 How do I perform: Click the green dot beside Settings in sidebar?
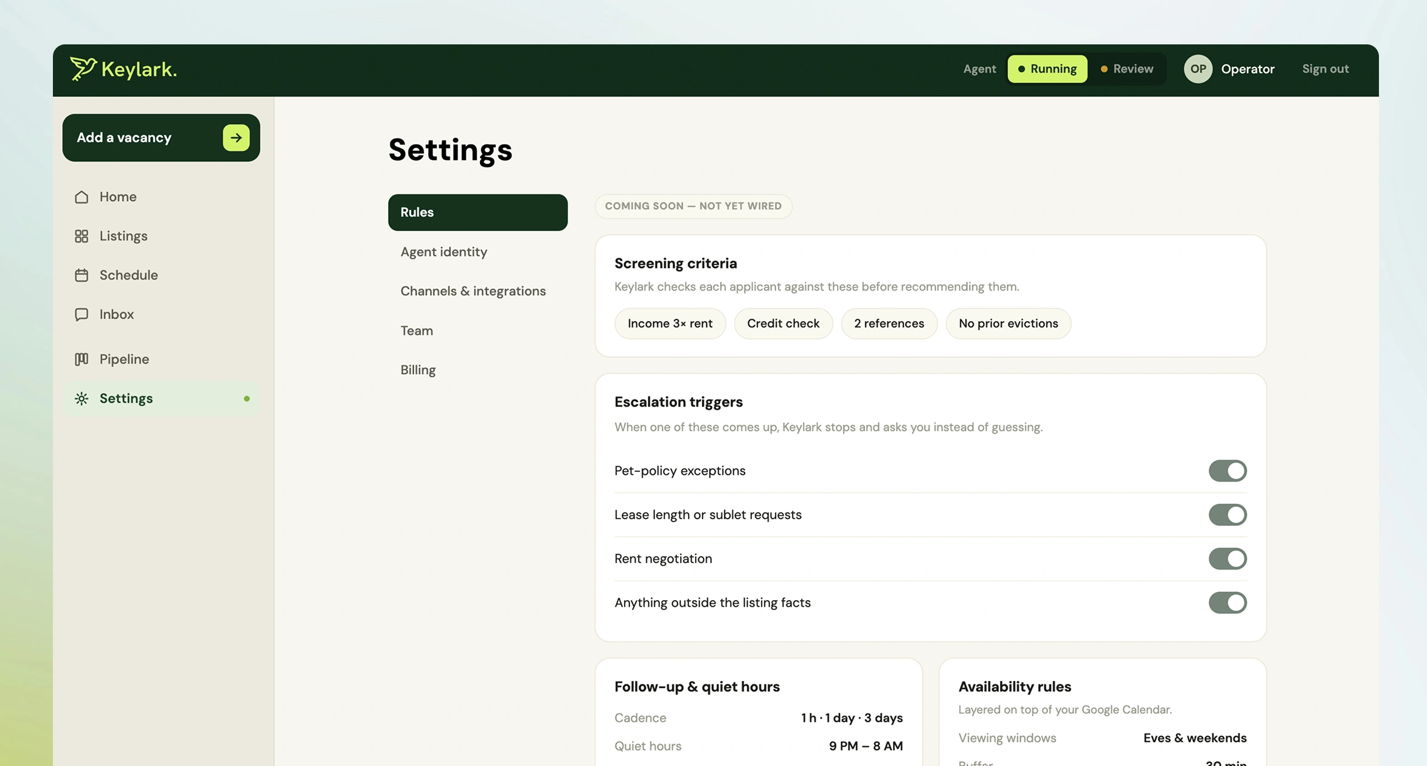246,399
